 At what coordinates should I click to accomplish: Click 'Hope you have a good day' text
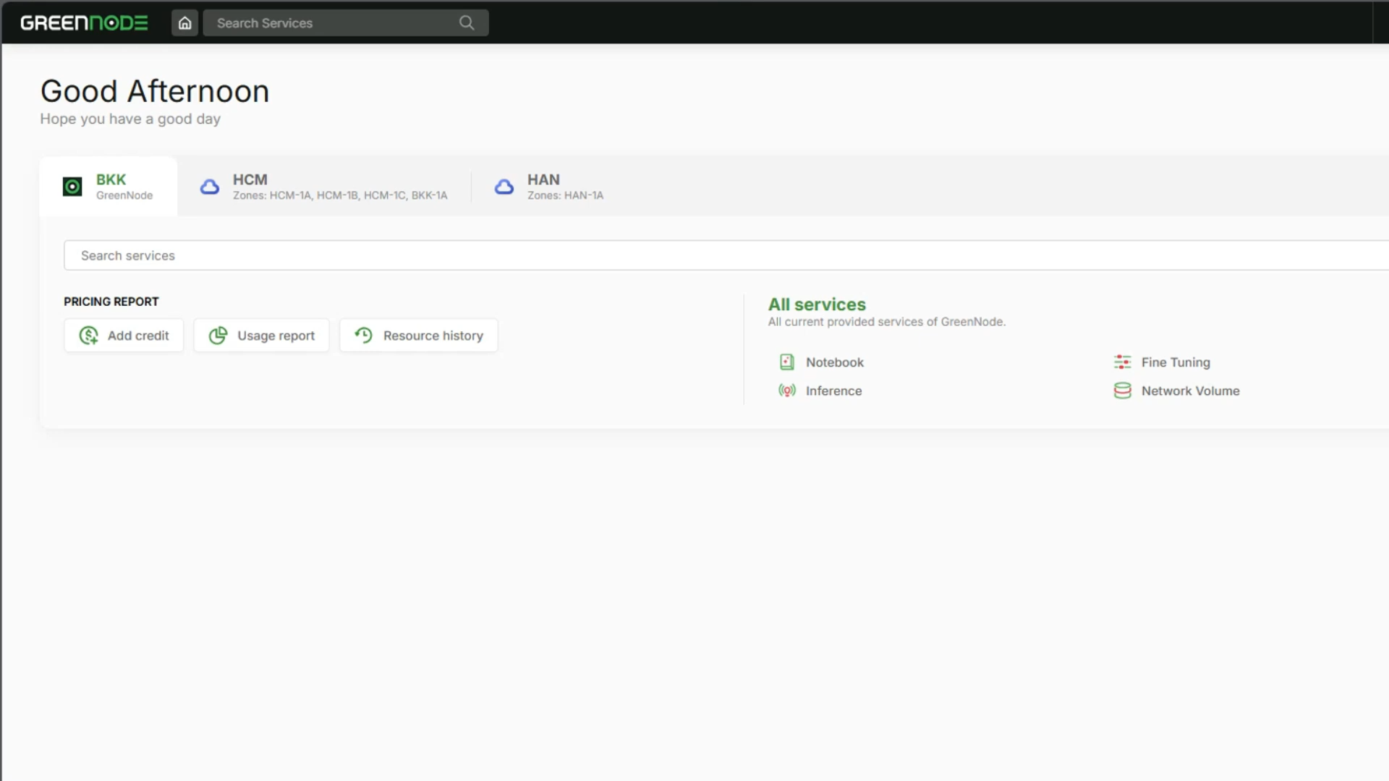(130, 119)
